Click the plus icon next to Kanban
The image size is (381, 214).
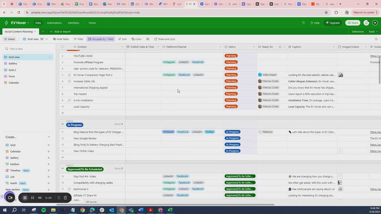tap(49, 164)
